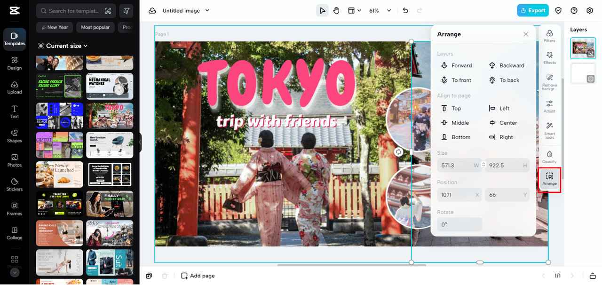The width and height of the screenshot is (602, 285).
Task: Select the blank second layer thumbnail
Action: point(583,74)
